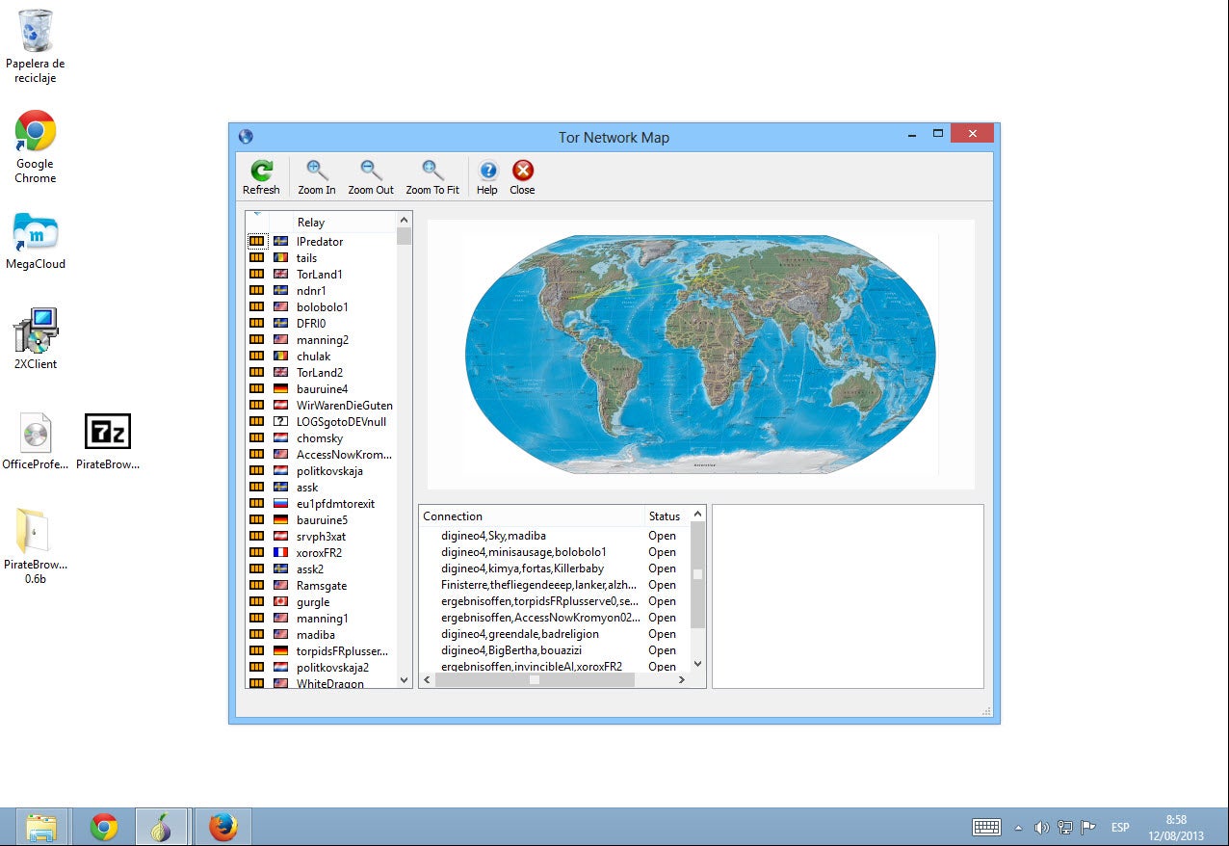Viewport: 1229px width, 846px height.
Task: Switch to Chrome in taskbar
Action: (x=104, y=827)
